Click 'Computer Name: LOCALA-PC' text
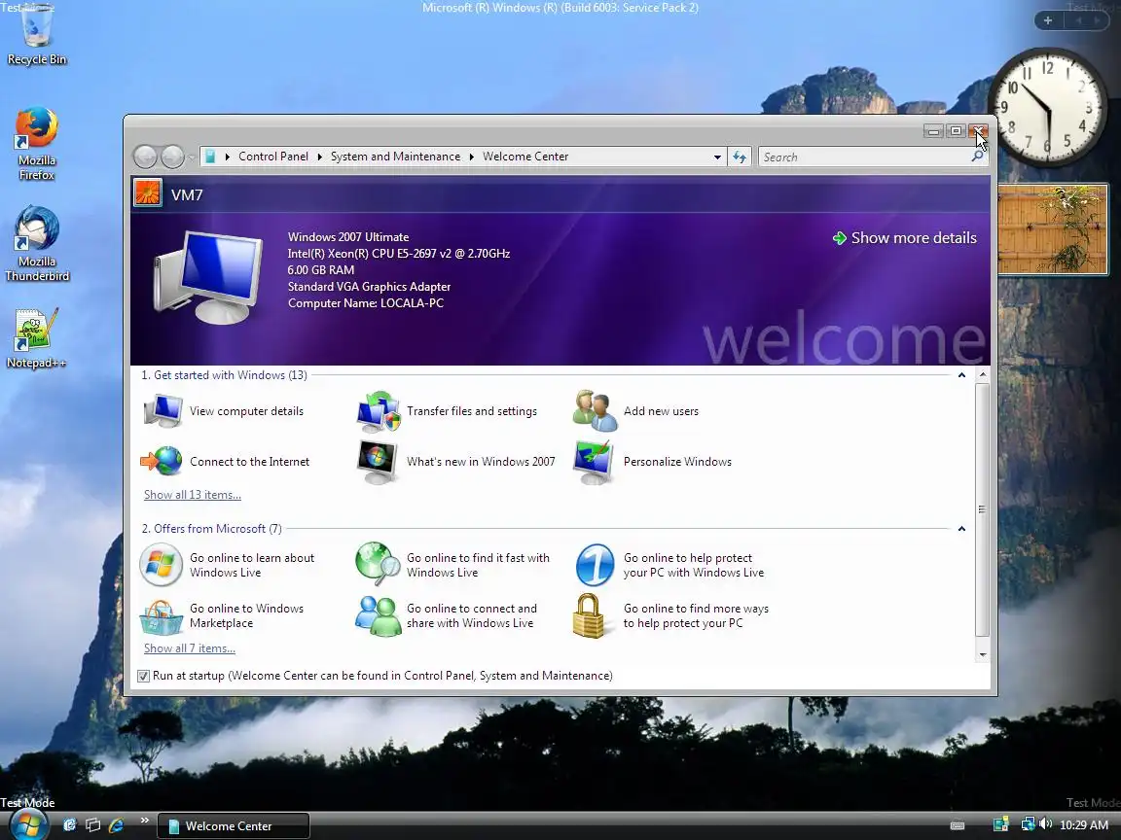 pos(365,303)
